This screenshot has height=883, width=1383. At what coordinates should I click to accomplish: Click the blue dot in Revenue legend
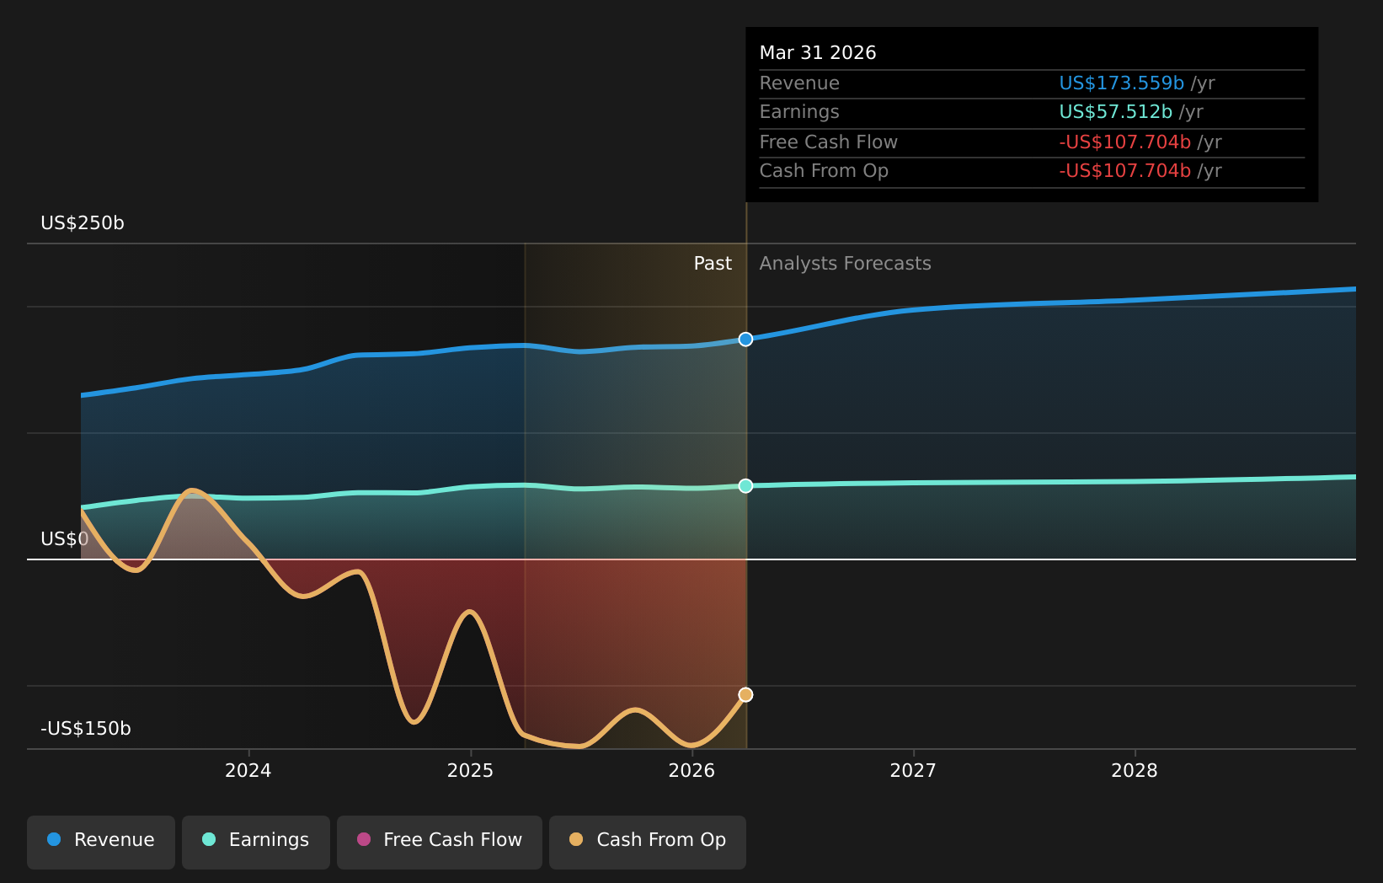(x=54, y=839)
